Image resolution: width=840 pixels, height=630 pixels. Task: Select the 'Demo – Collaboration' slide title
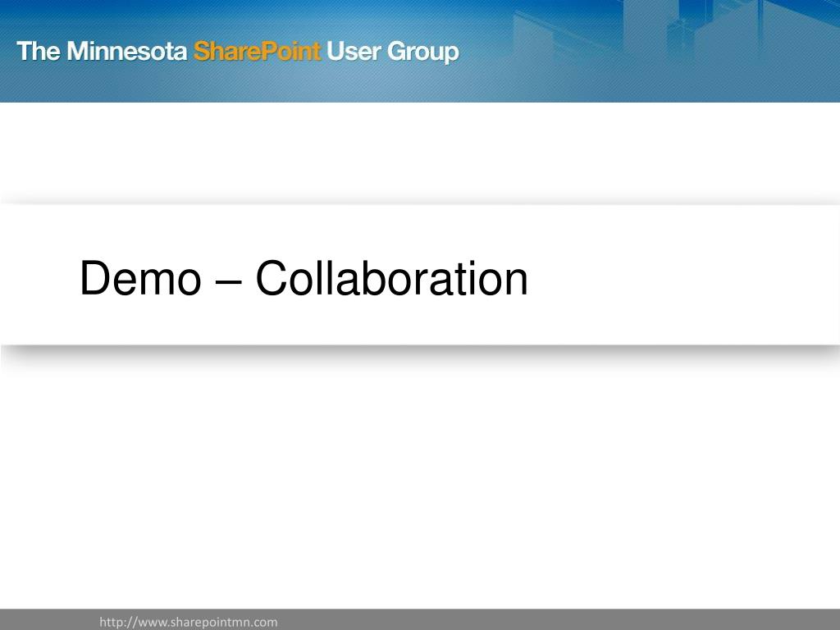click(x=304, y=278)
